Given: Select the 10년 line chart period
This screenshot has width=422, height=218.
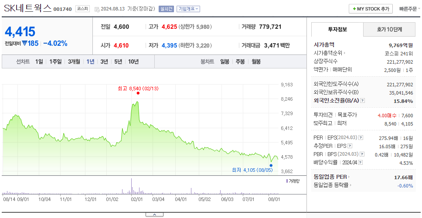Looking at the screenshot, I should (x=133, y=61).
